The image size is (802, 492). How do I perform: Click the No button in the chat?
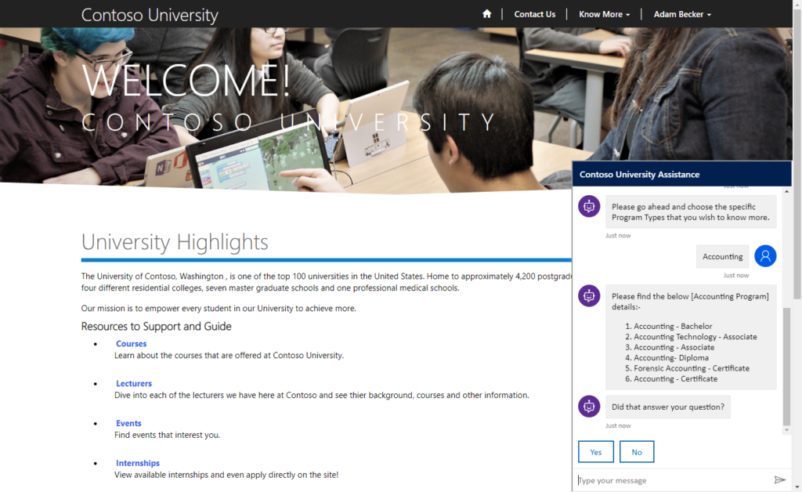pos(637,451)
